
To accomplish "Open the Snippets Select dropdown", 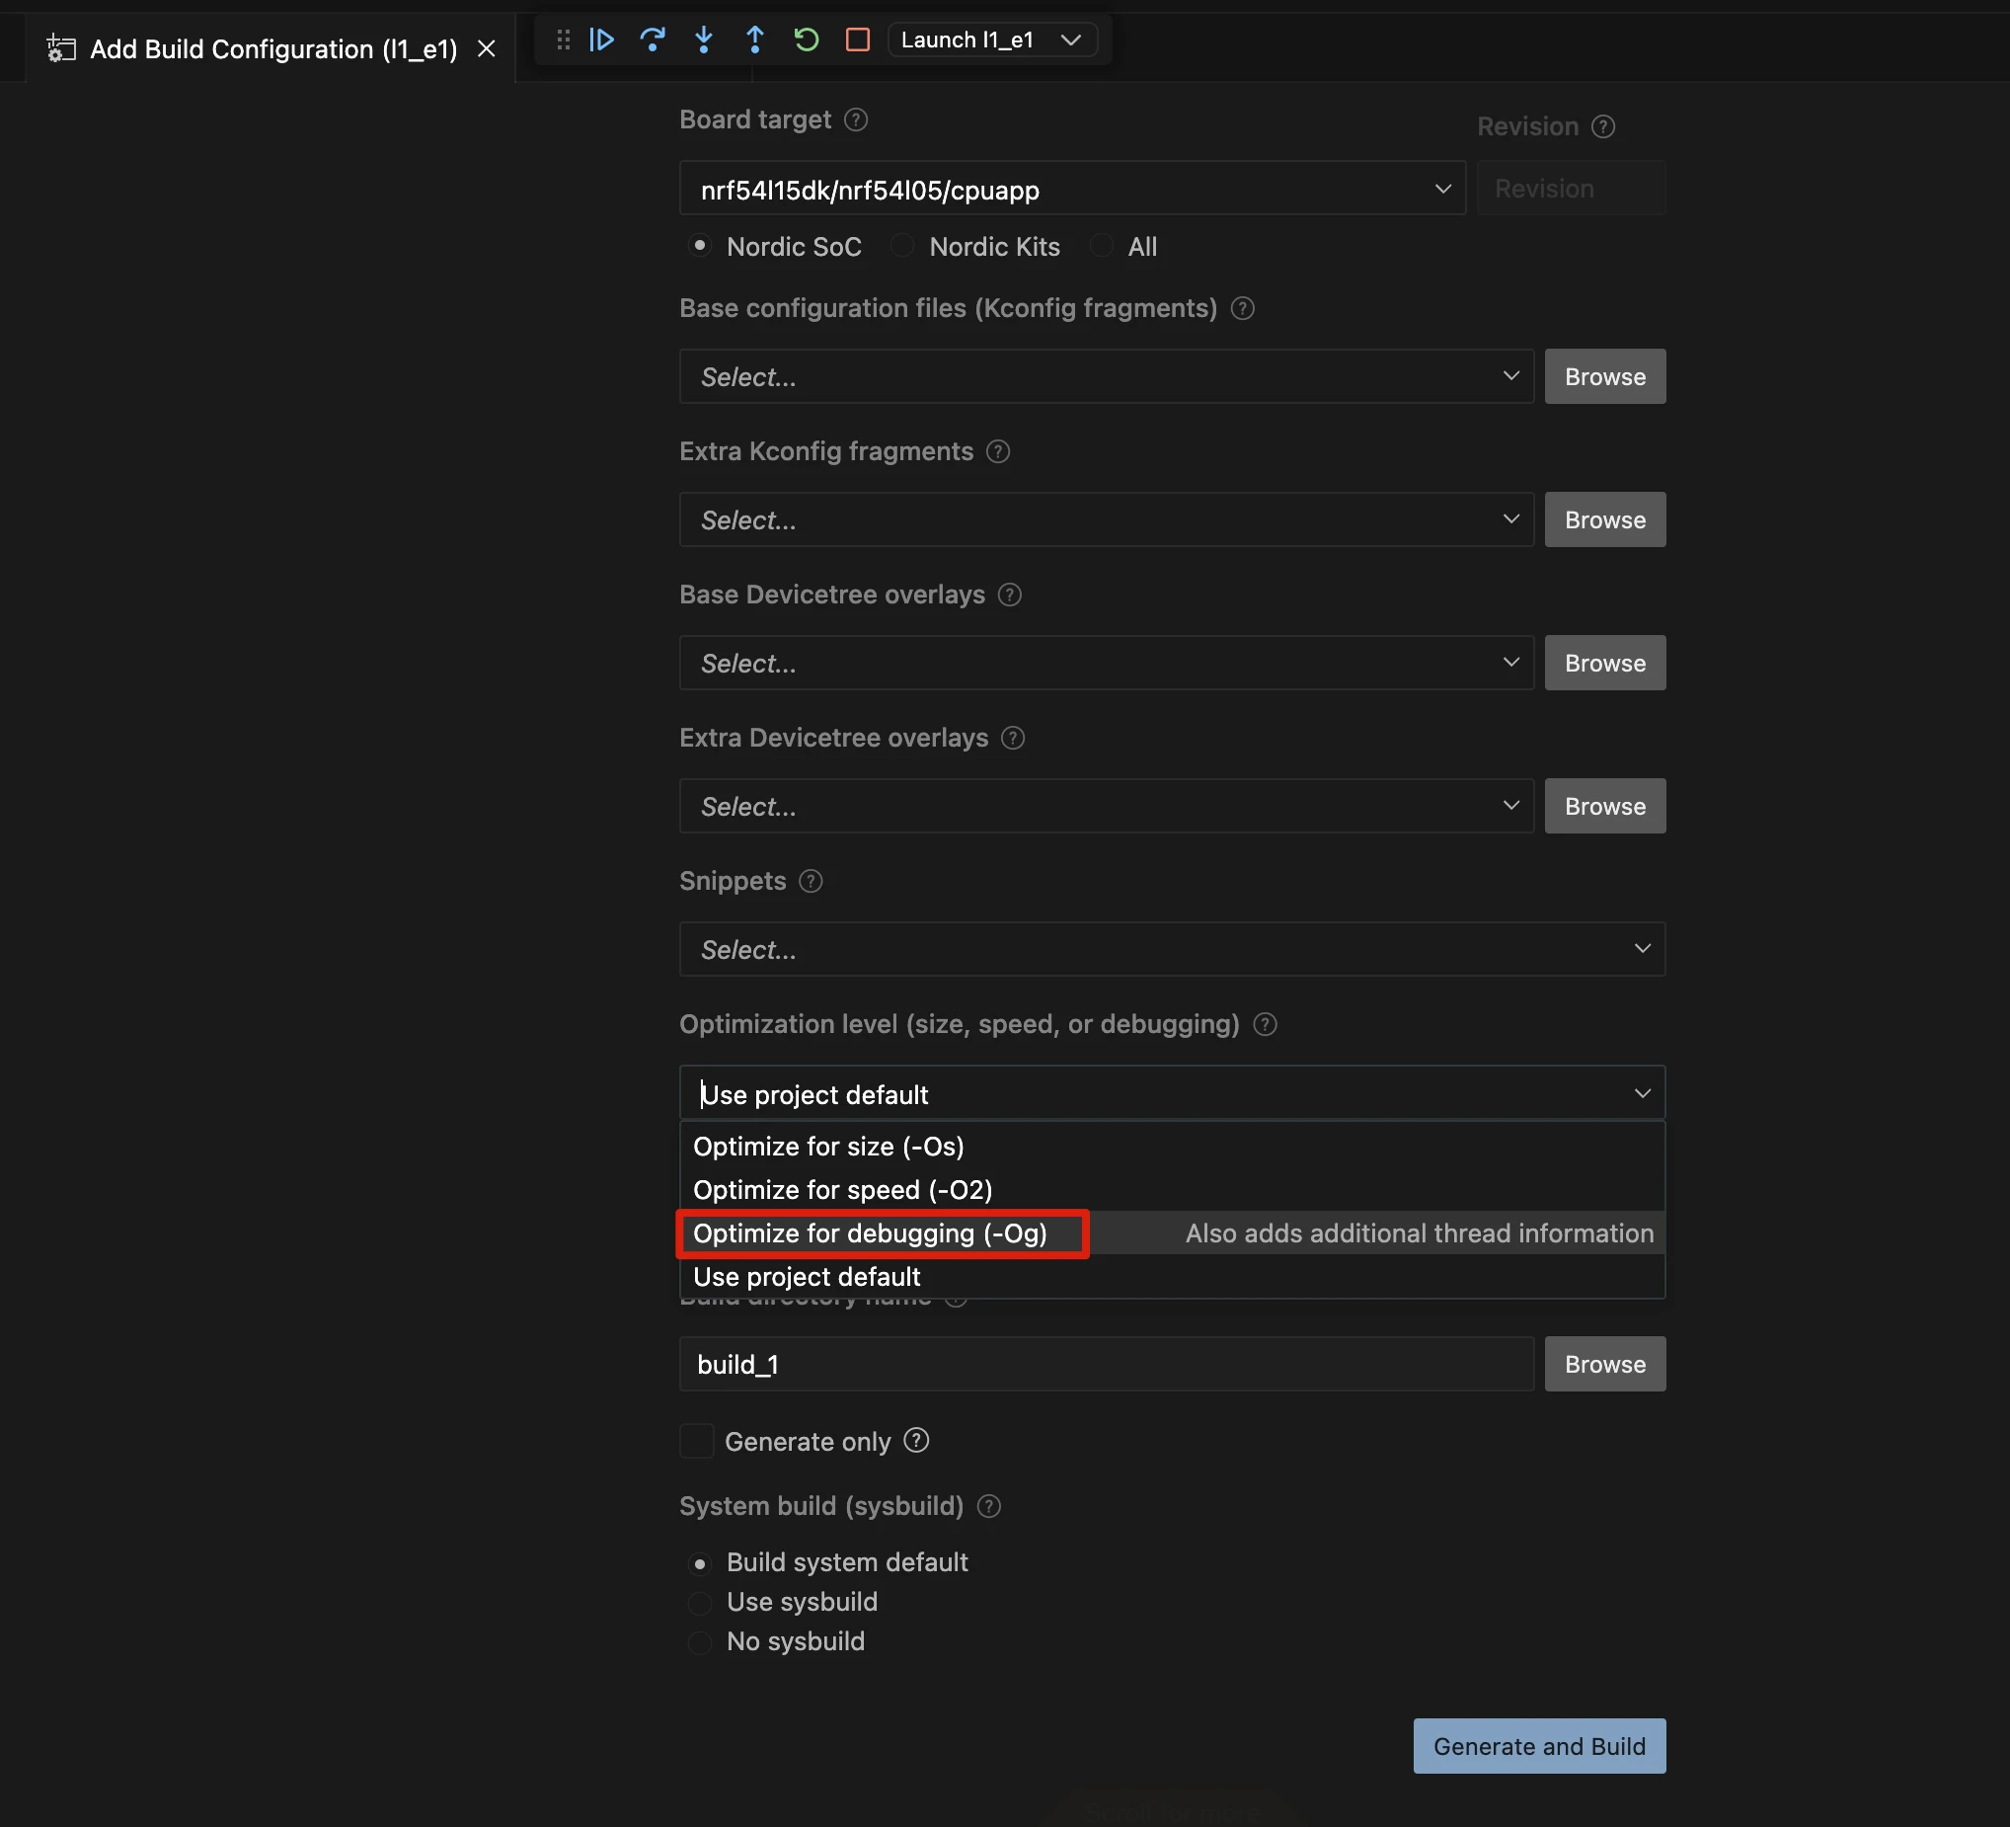I will pyautogui.click(x=1172, y=949).
